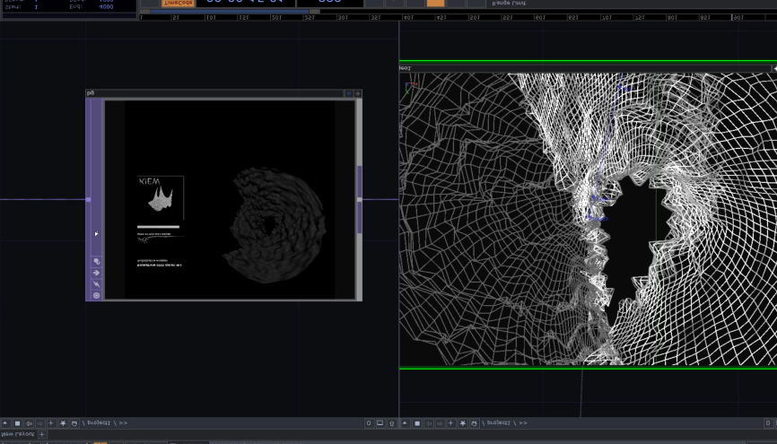
Task: Toggle the lightning-bolt flag on node p6
Action: (96, 284)
